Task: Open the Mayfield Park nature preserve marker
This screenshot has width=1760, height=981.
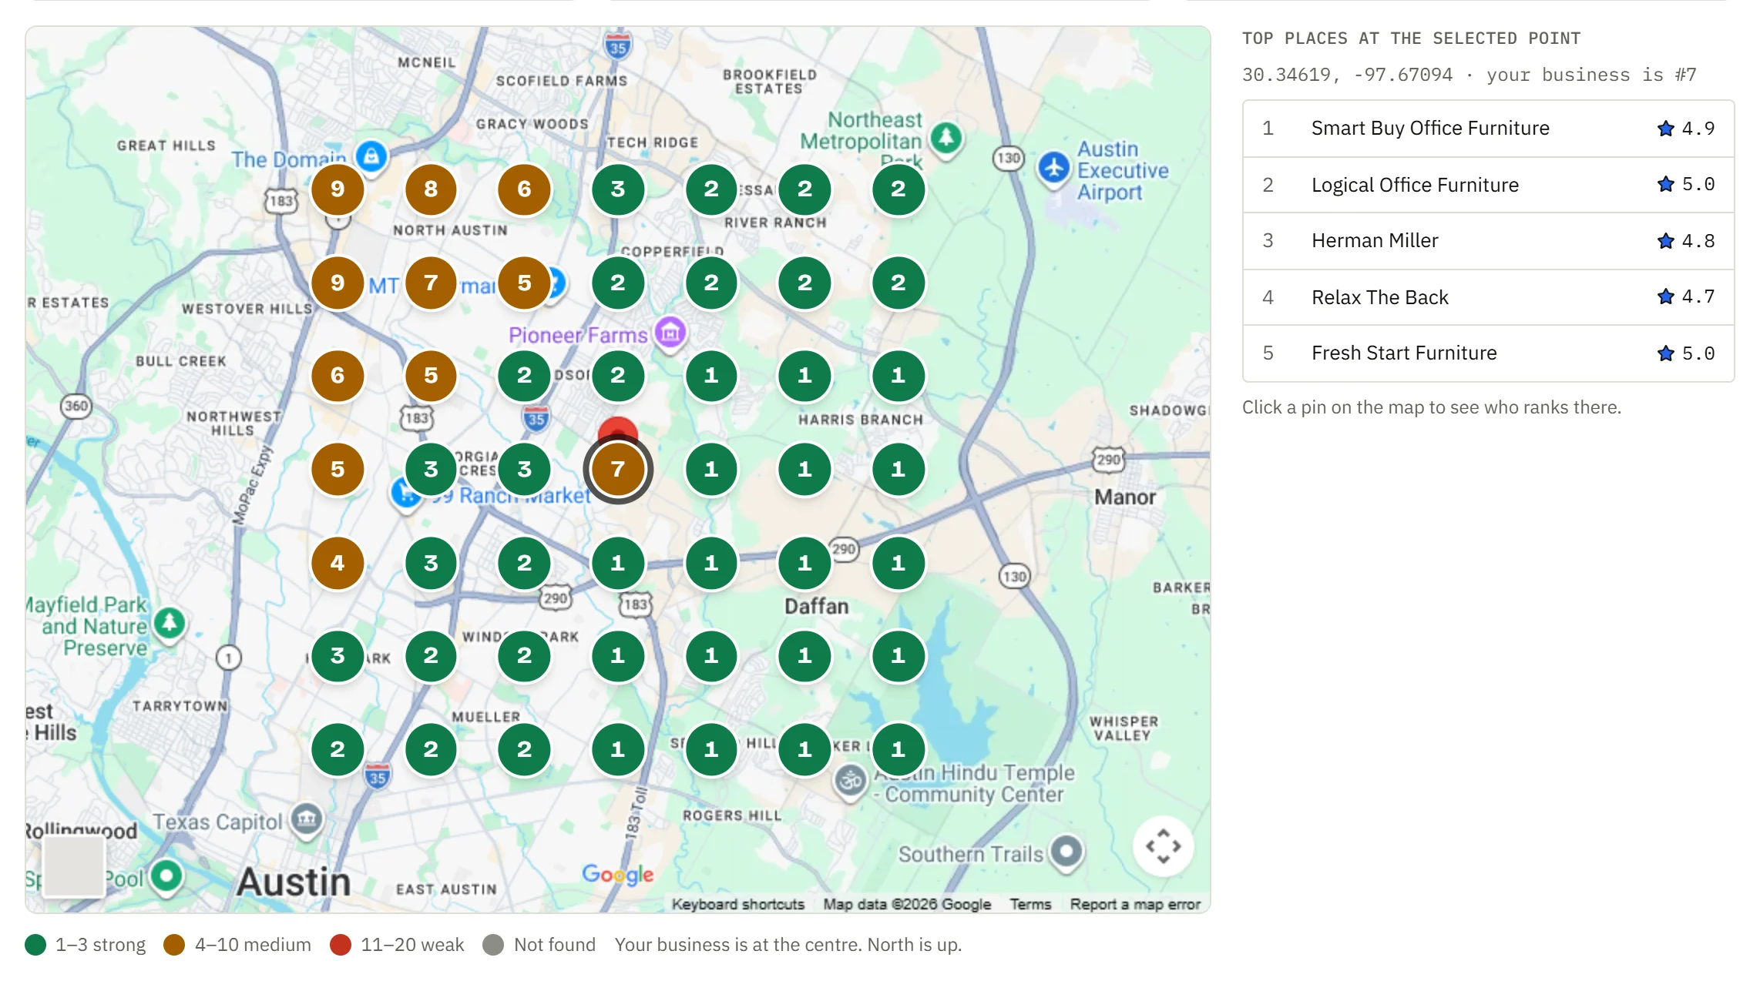Action: click(x=170, y=623)
